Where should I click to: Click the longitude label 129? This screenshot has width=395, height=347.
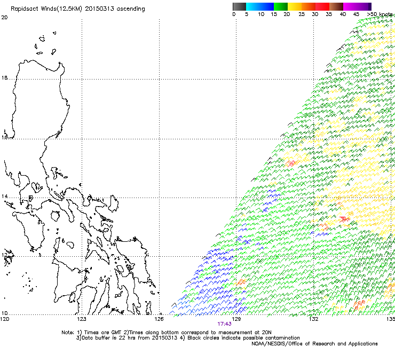(x=236, y=319)
